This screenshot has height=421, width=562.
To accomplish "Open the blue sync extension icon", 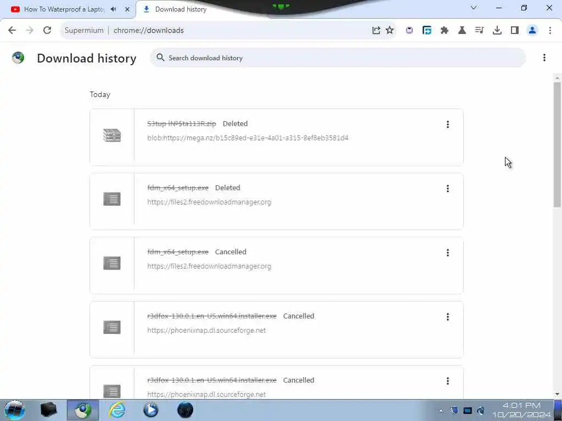I will pos(427,31).
